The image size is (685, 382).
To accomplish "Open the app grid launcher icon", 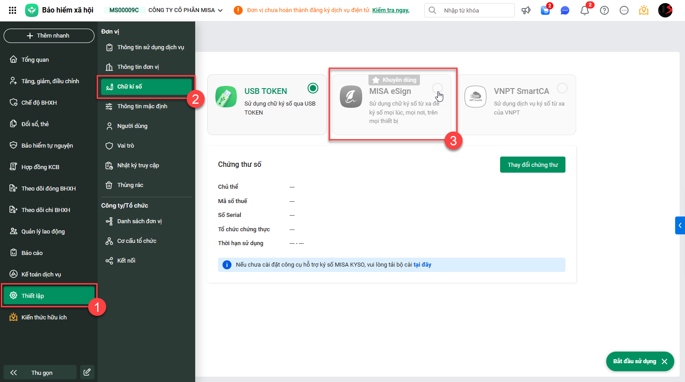I will 13,10.
